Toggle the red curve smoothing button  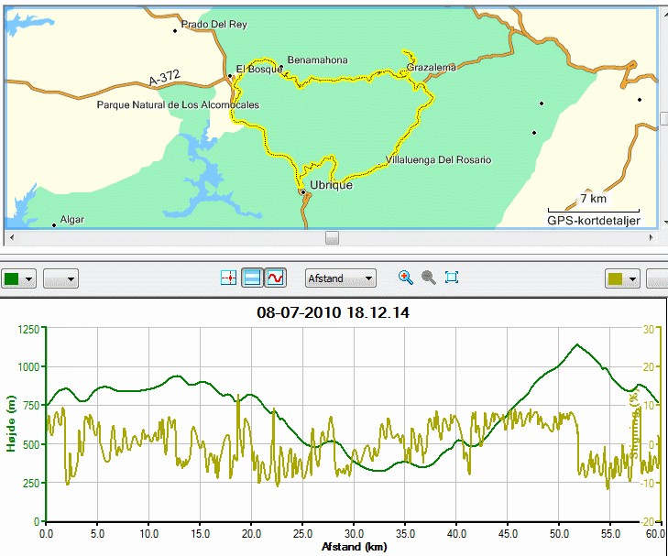click(275, 278)
